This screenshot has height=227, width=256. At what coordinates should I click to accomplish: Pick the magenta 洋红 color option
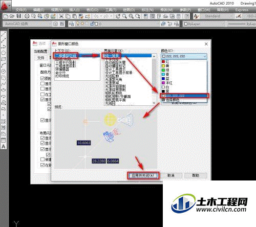click(184, 83)
